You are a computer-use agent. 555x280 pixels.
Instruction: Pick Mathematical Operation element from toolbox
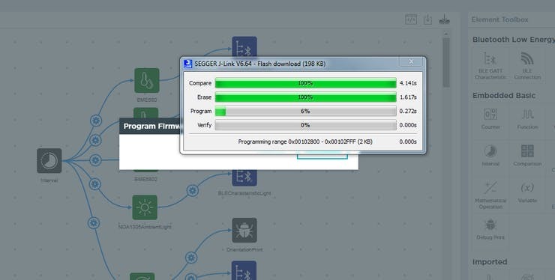pos(490,195)
